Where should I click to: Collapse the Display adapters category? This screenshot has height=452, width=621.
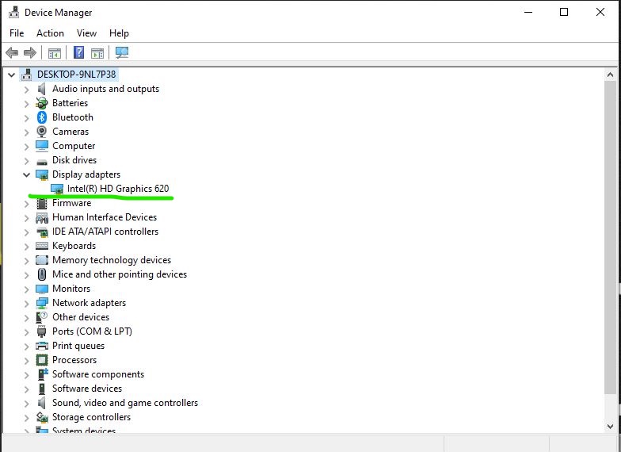[27, 174]
